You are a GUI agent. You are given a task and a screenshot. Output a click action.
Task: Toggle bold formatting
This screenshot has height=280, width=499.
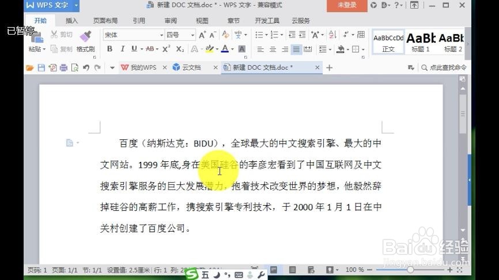(x=110, y=49)
